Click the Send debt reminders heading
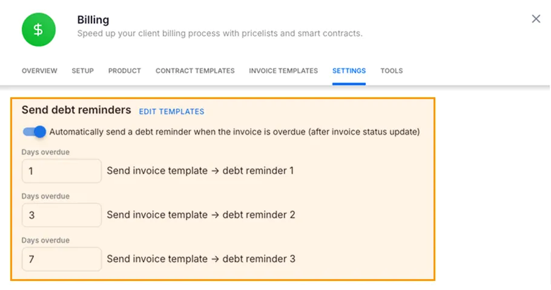The width and height of the screenshot is (551, 290). 76,110
